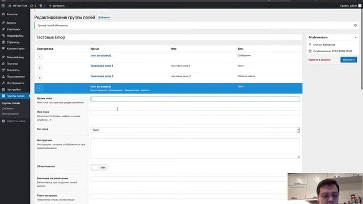
Task: Focus the Имя поля input
Action: (x=195, y=113)
